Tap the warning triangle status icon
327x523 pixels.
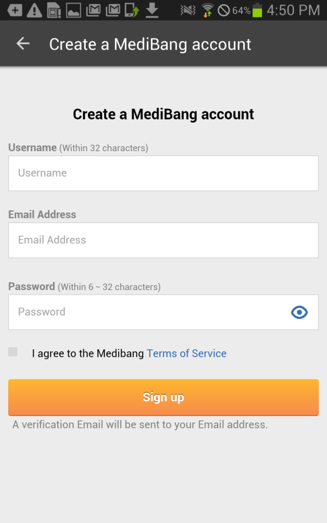pos(34,10)
